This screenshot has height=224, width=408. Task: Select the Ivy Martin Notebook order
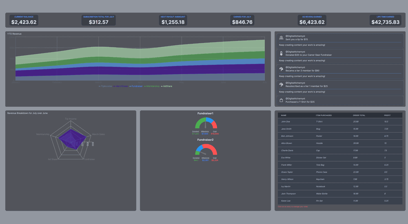pos(340,187)
